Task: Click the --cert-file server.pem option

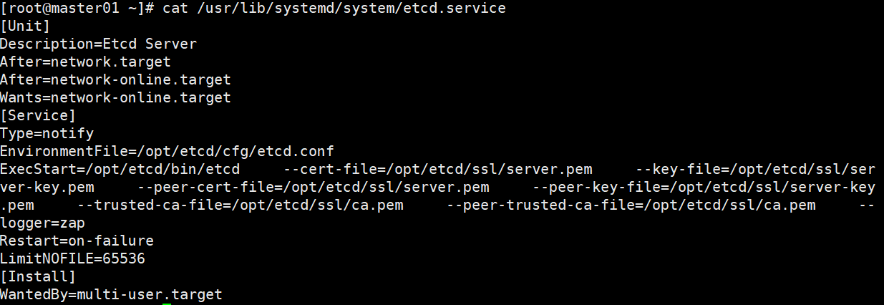Action: tap(438, 170)
